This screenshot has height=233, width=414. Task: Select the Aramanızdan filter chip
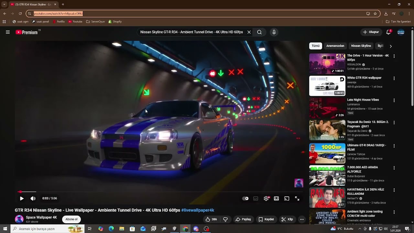tap(335, 46)
